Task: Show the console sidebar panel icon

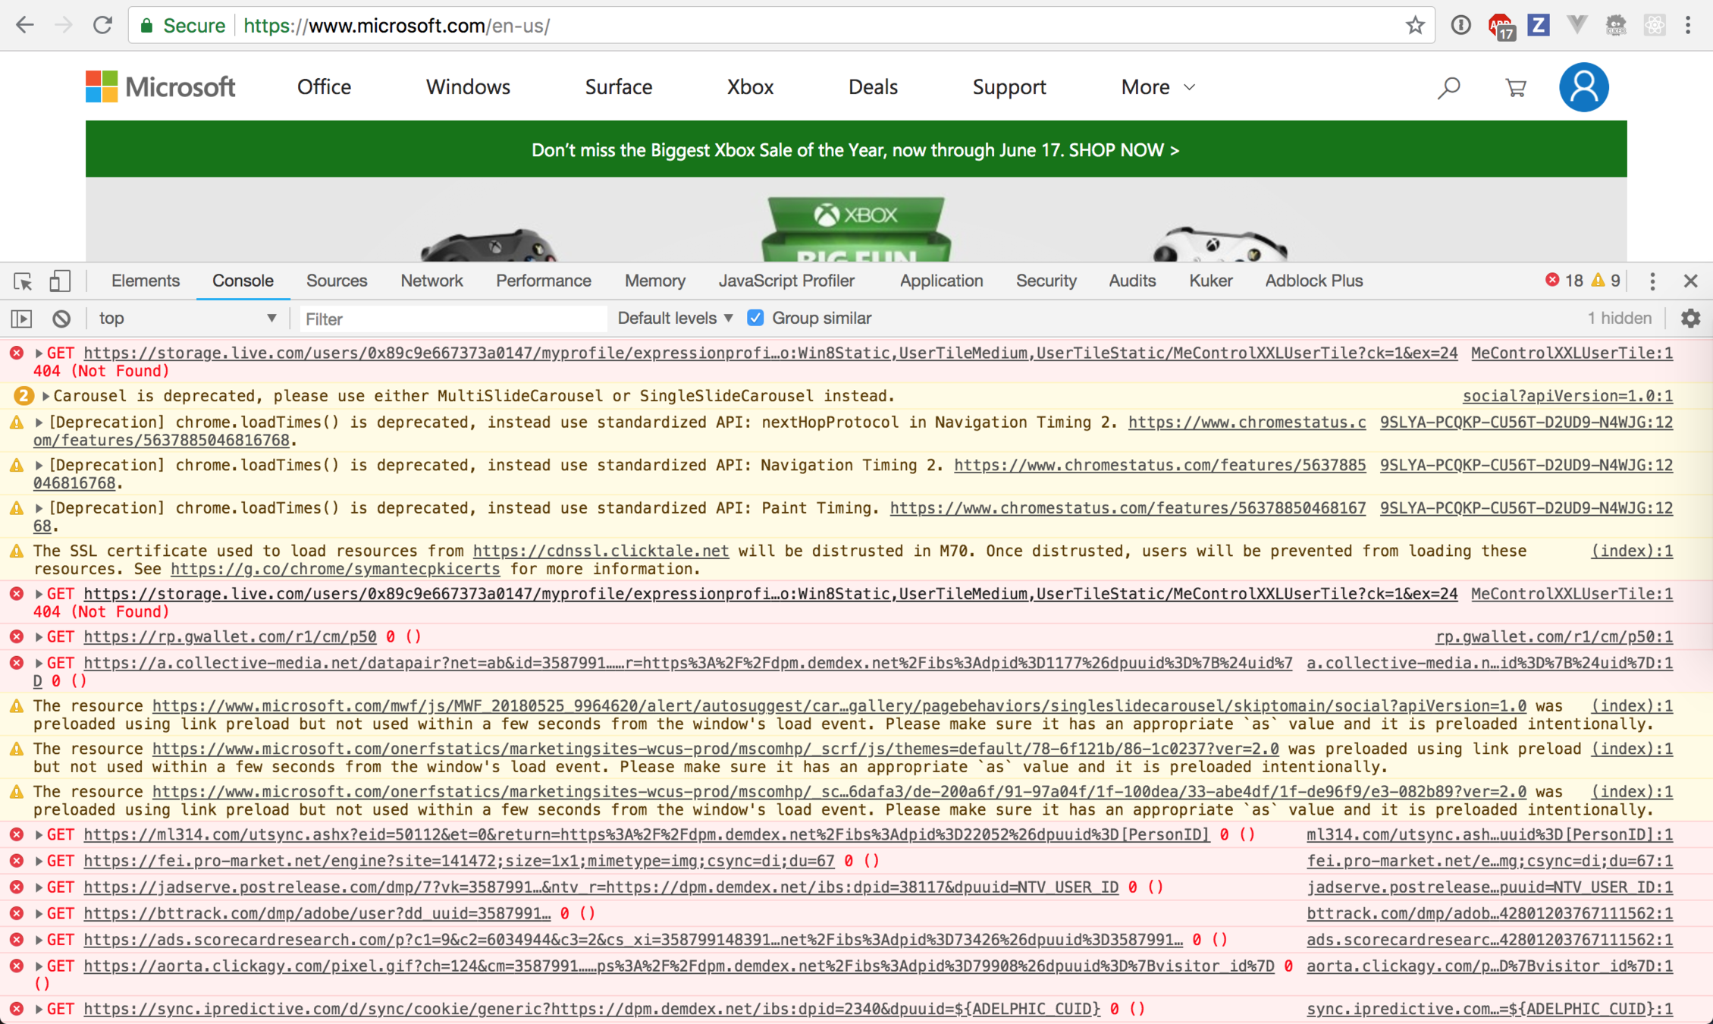Action: [x=21, y=319]
